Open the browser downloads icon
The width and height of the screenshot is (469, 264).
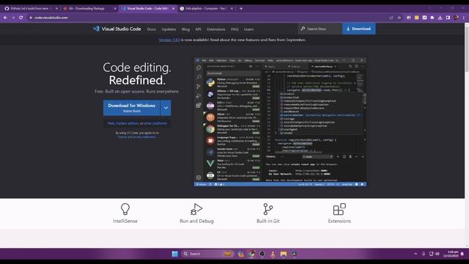coord(440,18)
